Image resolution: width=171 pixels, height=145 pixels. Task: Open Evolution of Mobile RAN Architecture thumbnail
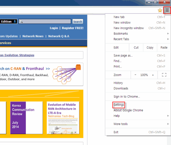coord(63,118)
